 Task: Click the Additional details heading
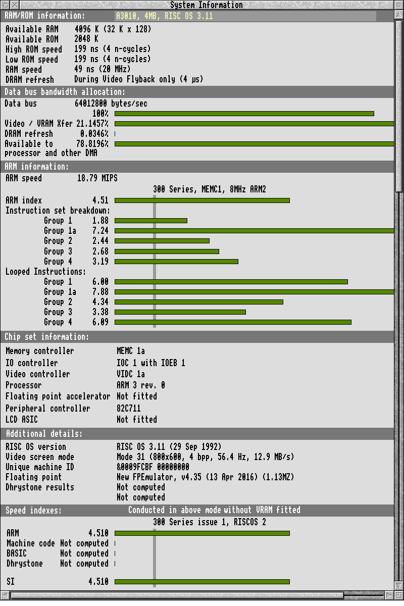coord(44,434)
